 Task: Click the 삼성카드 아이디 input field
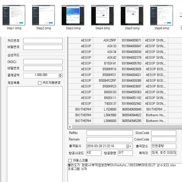(43, 62)
